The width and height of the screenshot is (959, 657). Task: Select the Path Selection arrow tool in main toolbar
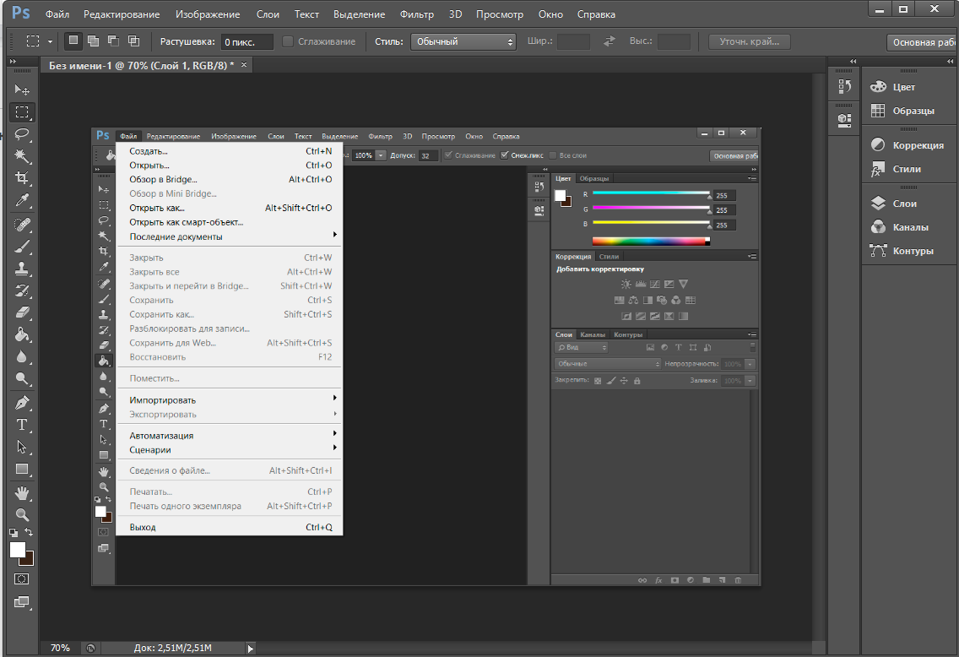click(x=21, y=448)
